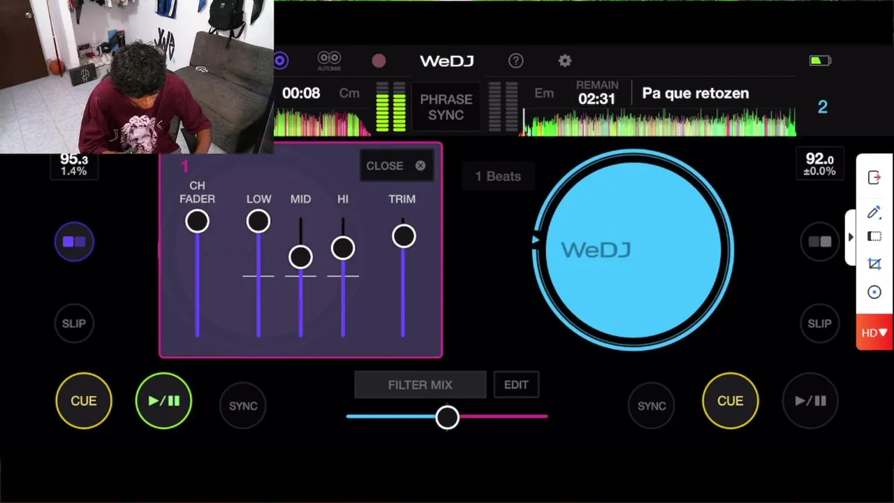This screenshot has height=503, width=894.
Task: Click the crossfader knob
Action: 447,418
